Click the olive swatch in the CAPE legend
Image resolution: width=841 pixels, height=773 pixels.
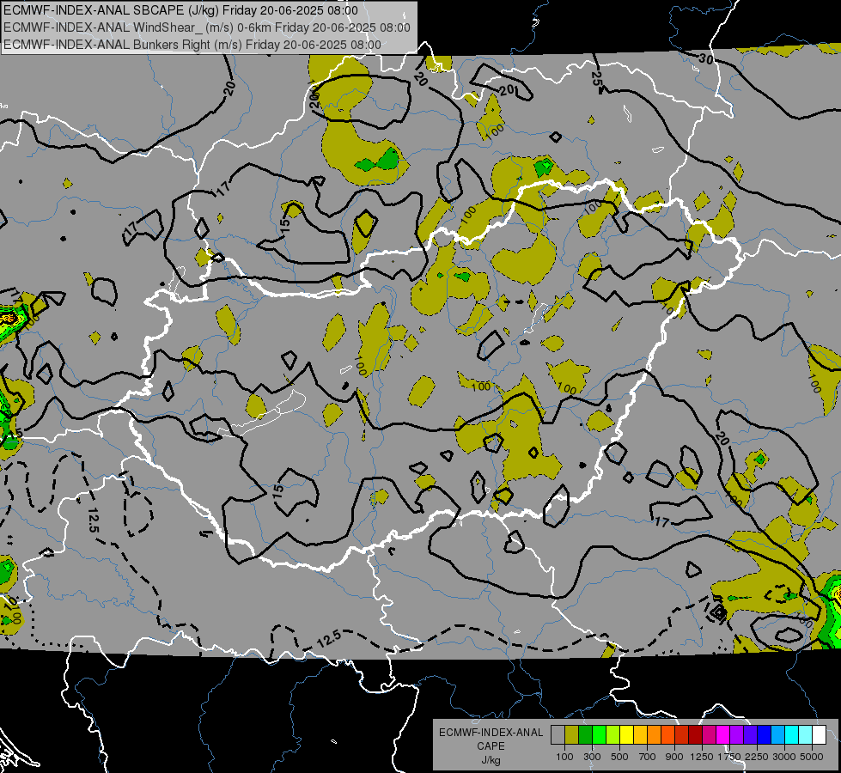pyautogui.click(x=572, y=735)
